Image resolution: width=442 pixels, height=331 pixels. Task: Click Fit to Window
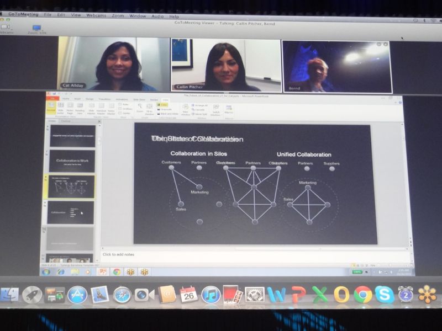pyautogui.click(x=149, y=109)
